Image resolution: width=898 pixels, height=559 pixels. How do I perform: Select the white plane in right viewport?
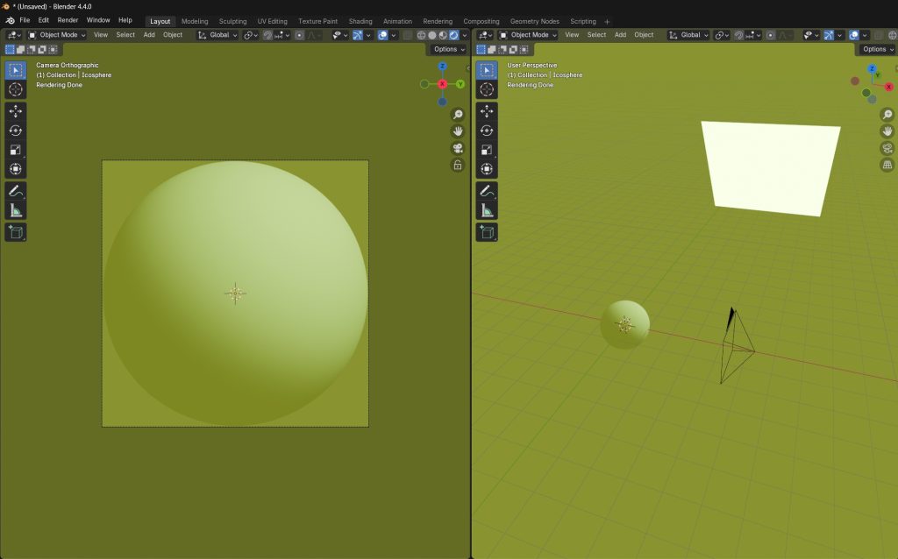771,168
